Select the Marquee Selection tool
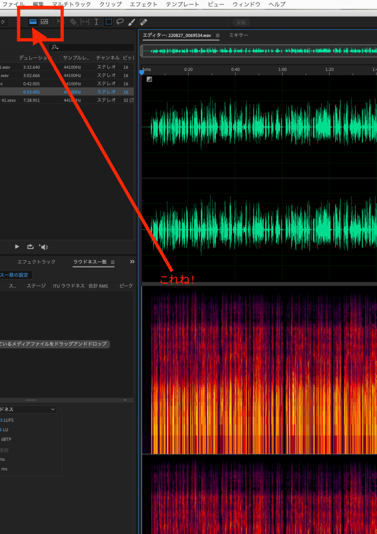 coord(108,22)
